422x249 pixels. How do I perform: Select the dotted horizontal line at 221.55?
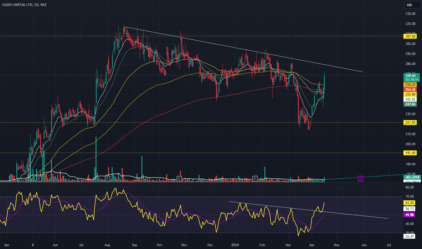202,123
